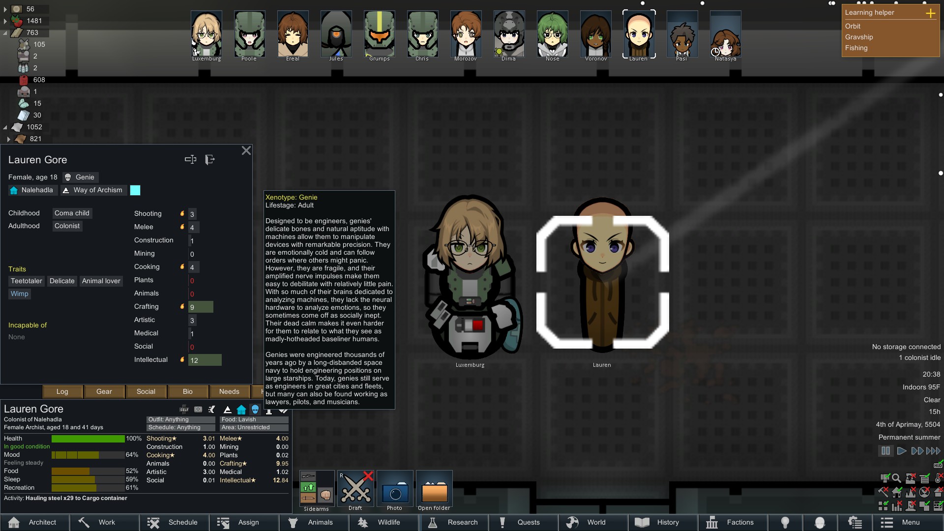Screen dimensions: 944x531
Task: Click the Coma child childhood backstory
Action: pyautogui.click(x=72, y=213)
